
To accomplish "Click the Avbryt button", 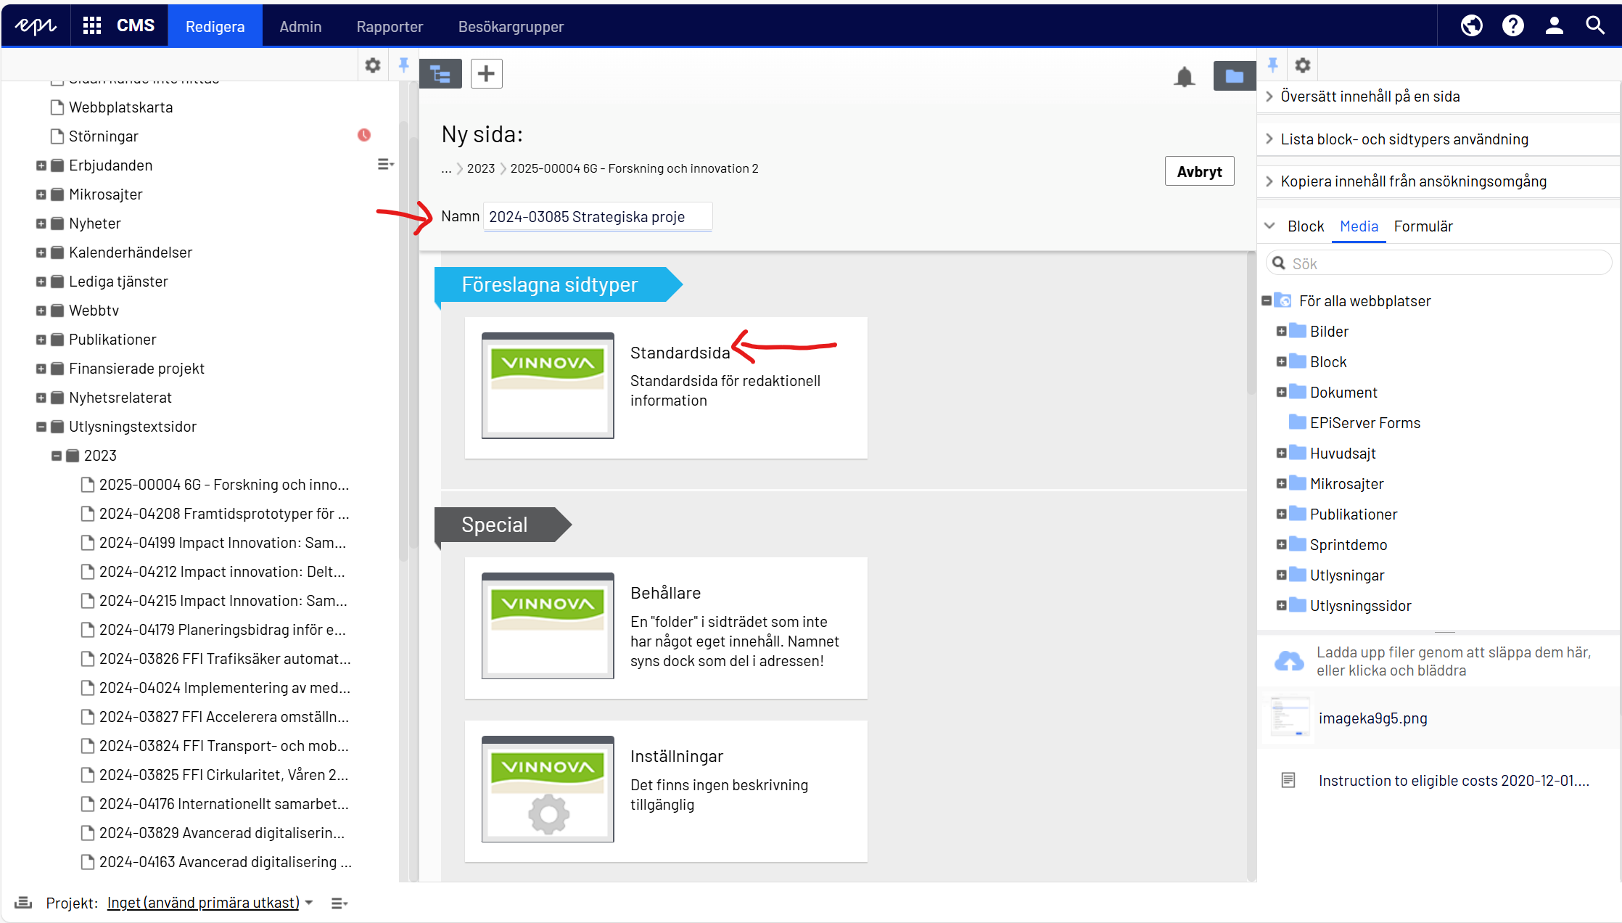I will 1198,172.
